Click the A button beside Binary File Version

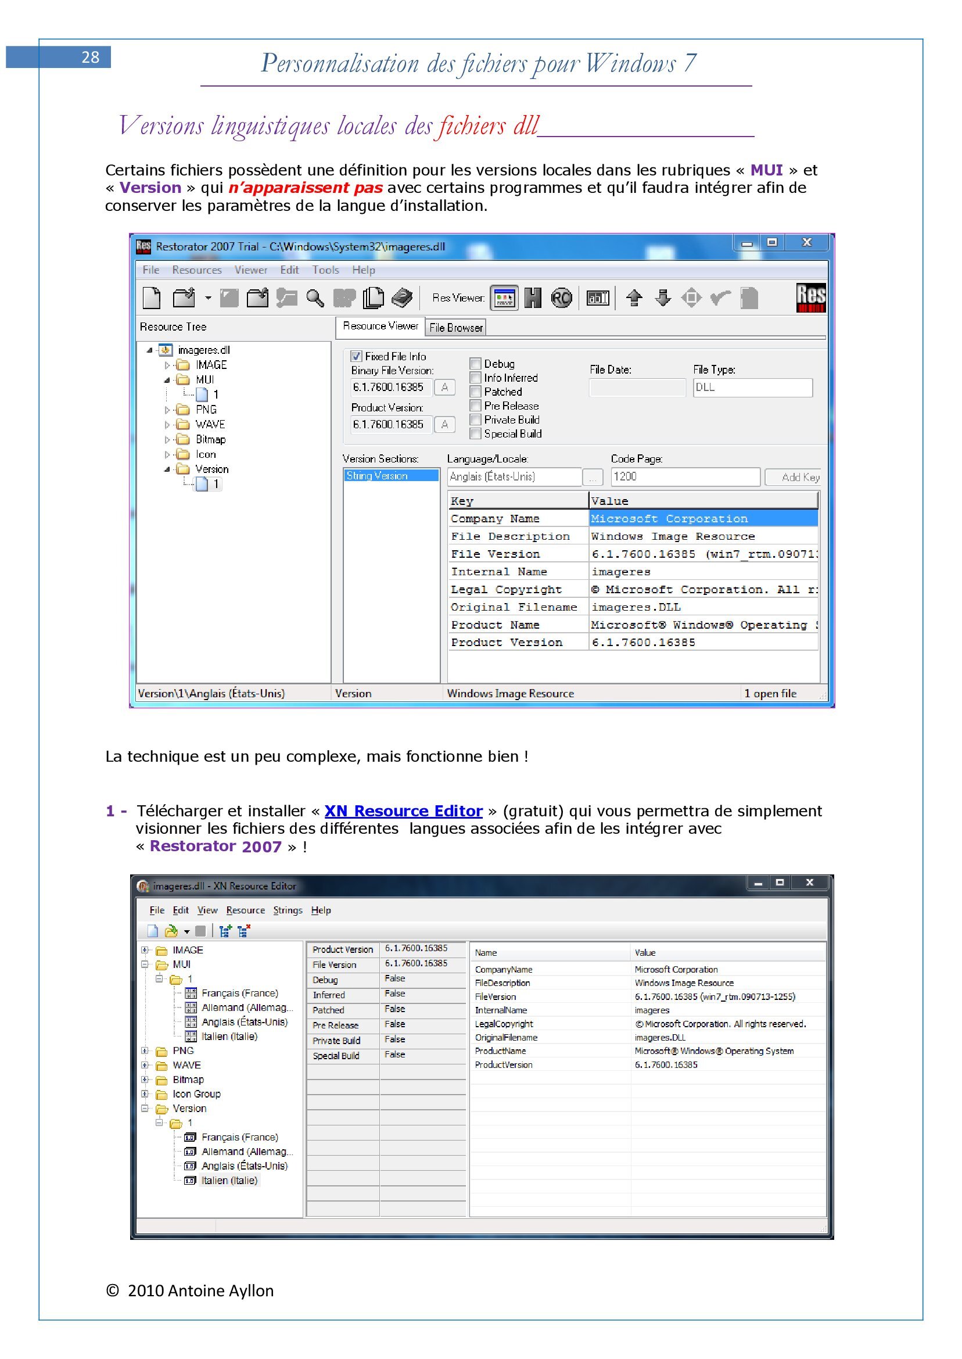[x=444, y=388]
